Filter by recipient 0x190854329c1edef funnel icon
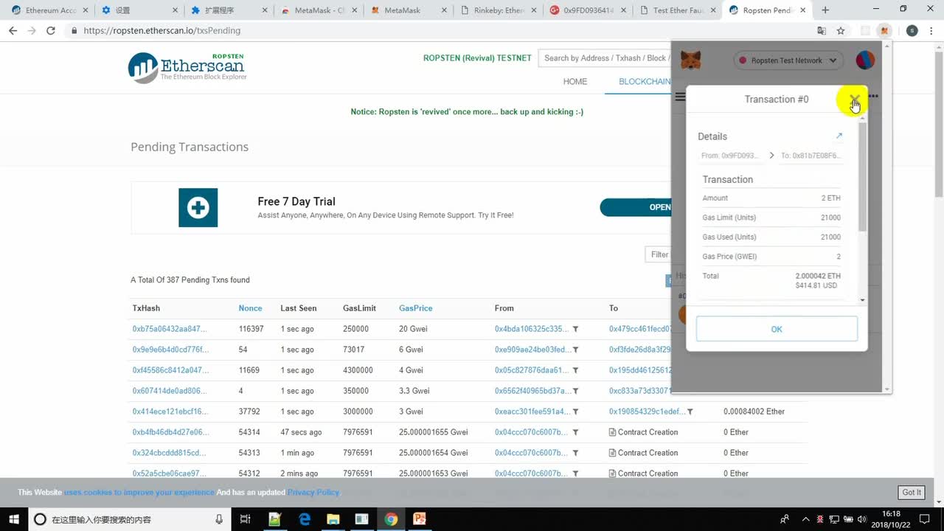 [690, 412]
